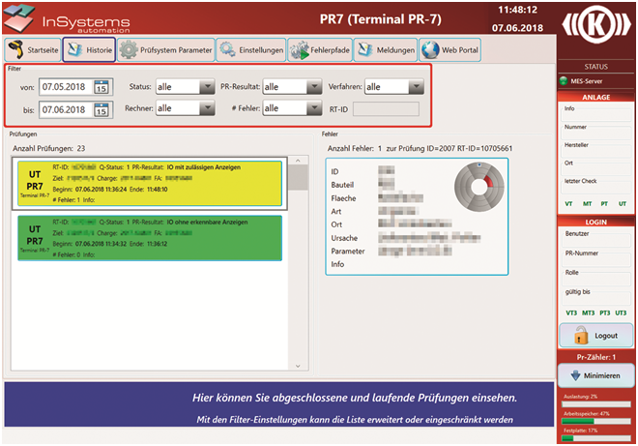Switch to the Historie tab
The image size is (638, 446).
click(x=89, y=49)
